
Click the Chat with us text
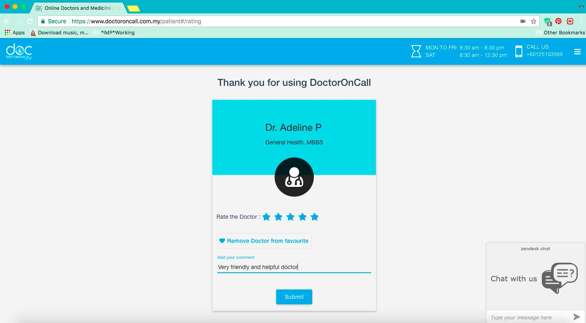click(514, 279)
